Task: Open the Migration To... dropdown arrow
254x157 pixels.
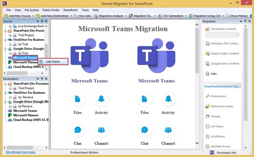Action: coord(155,16)
